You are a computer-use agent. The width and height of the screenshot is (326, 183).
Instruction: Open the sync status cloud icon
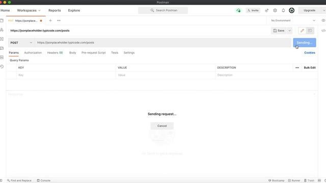pos(238,10)
